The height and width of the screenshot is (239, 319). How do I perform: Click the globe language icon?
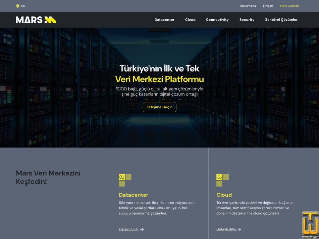[18, 6]
